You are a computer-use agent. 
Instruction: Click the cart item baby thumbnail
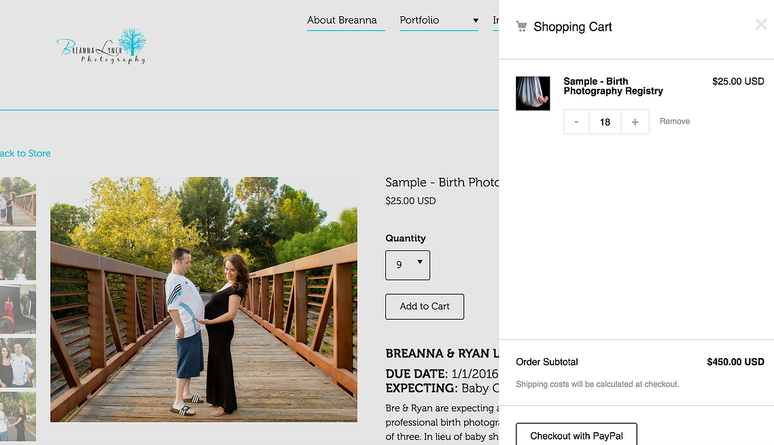[533, 94]
